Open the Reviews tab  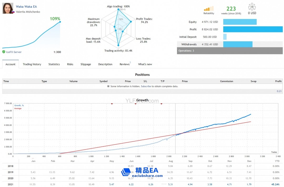(x=124, y=64)
